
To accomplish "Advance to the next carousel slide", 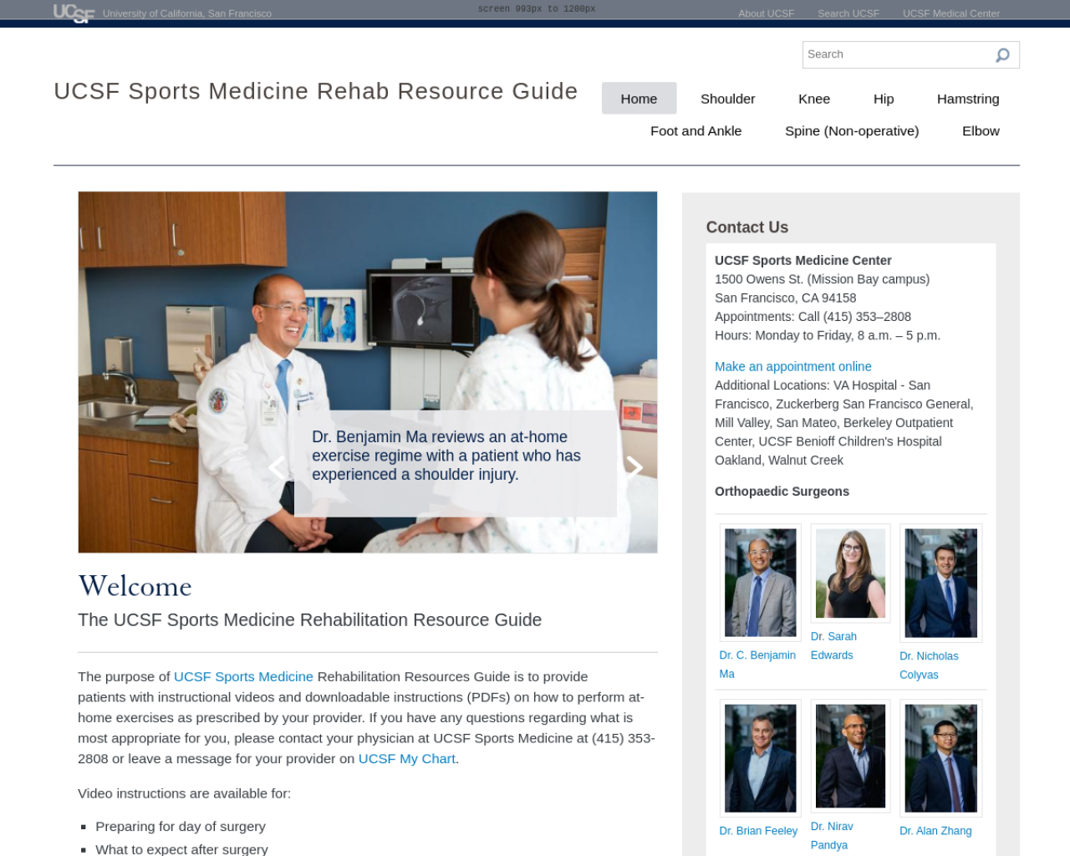I will coord(634,467).
